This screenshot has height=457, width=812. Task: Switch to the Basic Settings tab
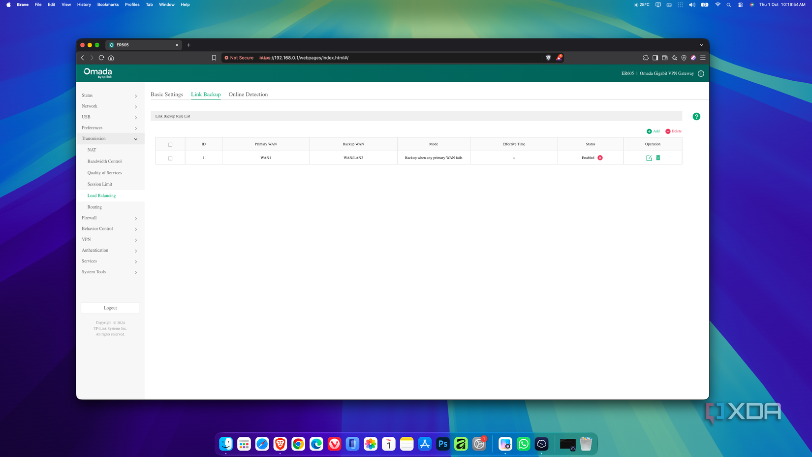point(167,95)
